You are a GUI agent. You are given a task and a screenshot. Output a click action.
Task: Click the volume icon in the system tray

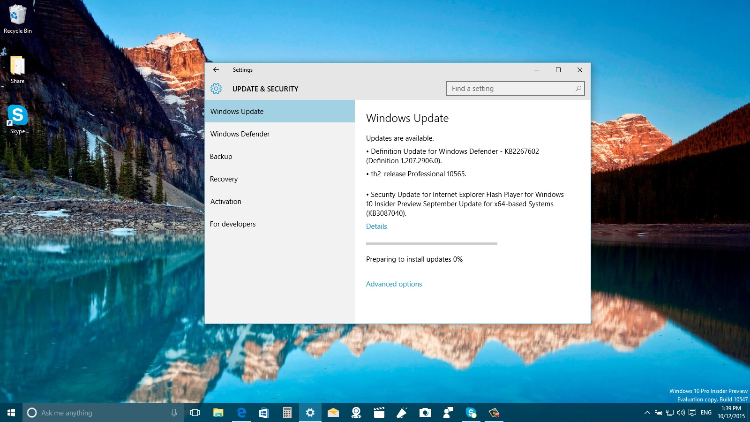pyautogui.click(x=681, y=413)
